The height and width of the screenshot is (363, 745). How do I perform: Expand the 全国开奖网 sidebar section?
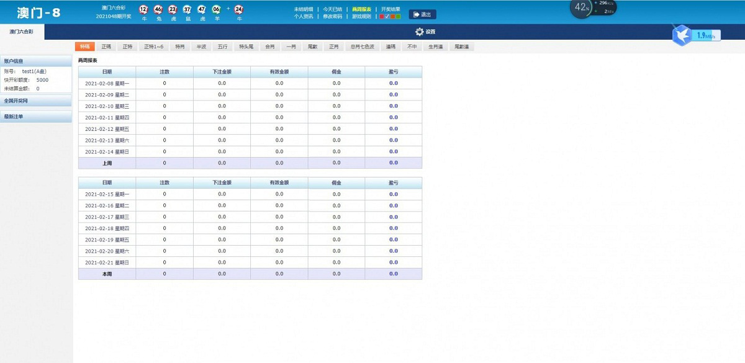pyautogui.click(x=36, y=101)
